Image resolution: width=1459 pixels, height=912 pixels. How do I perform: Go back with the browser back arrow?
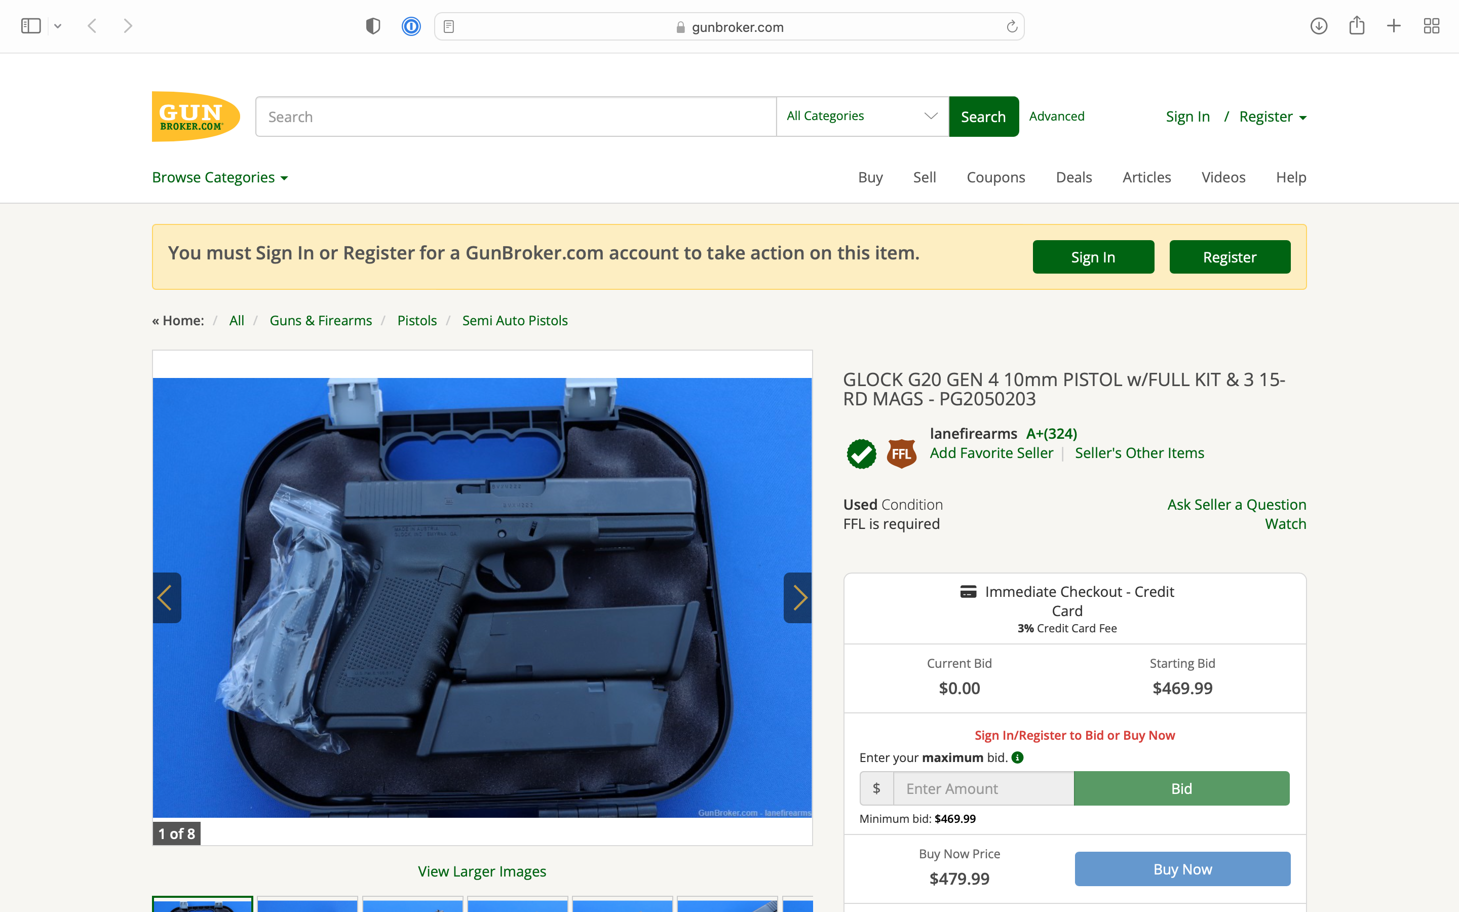92,26
